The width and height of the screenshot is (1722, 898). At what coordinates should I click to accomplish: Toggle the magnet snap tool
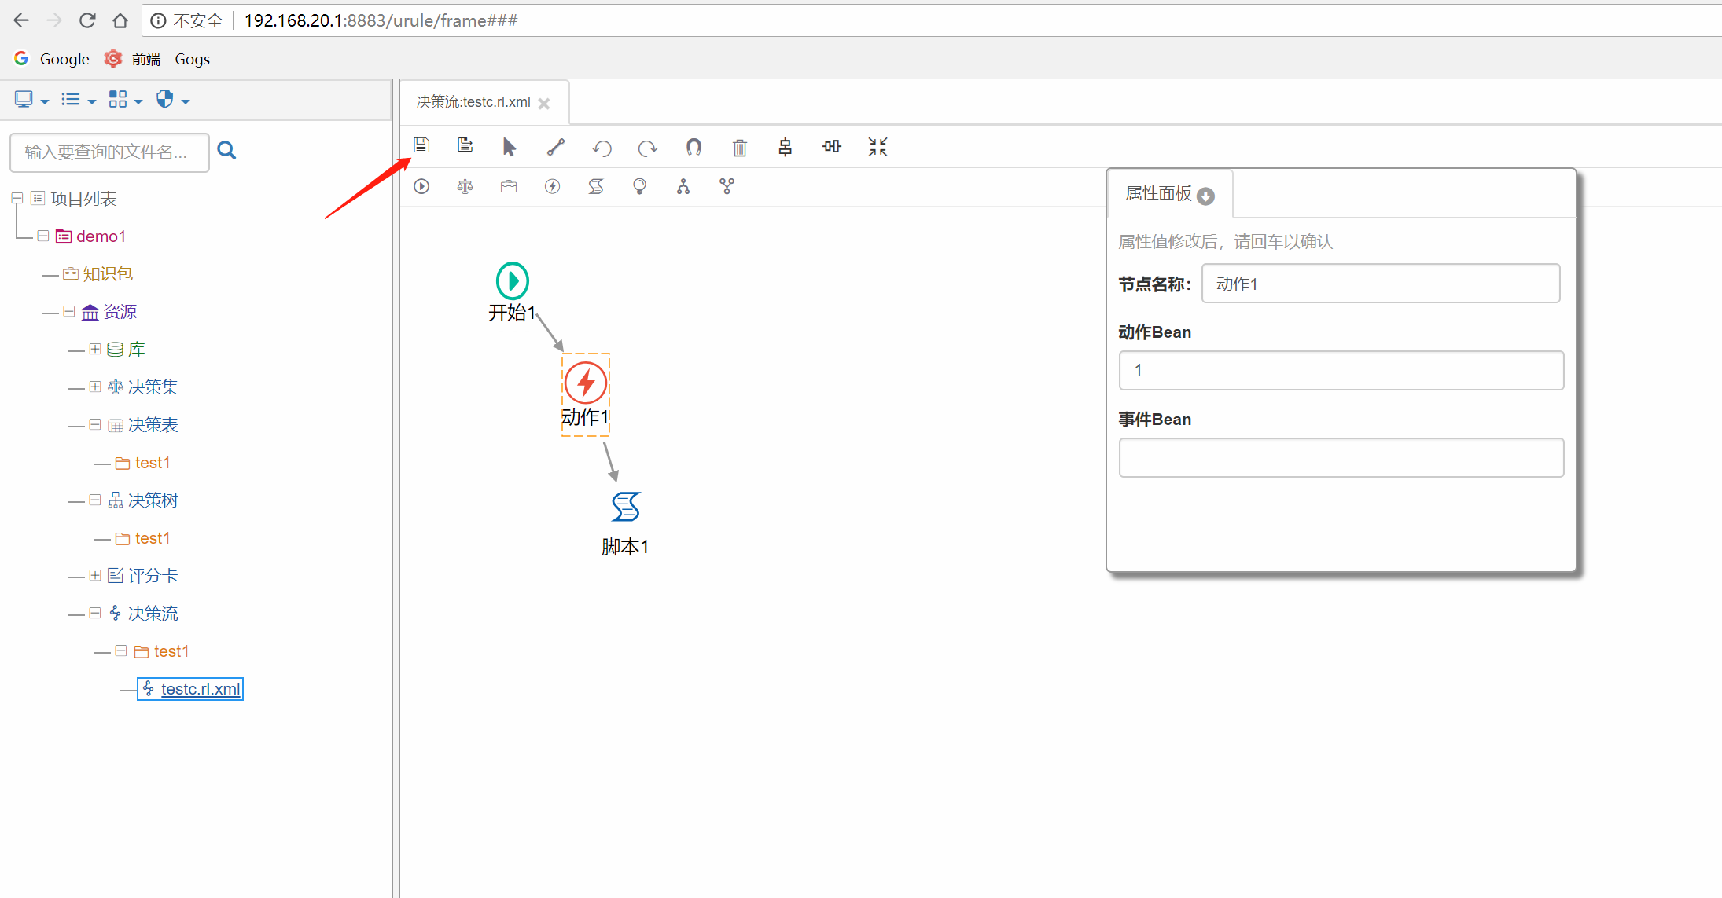tap(694, 147)
